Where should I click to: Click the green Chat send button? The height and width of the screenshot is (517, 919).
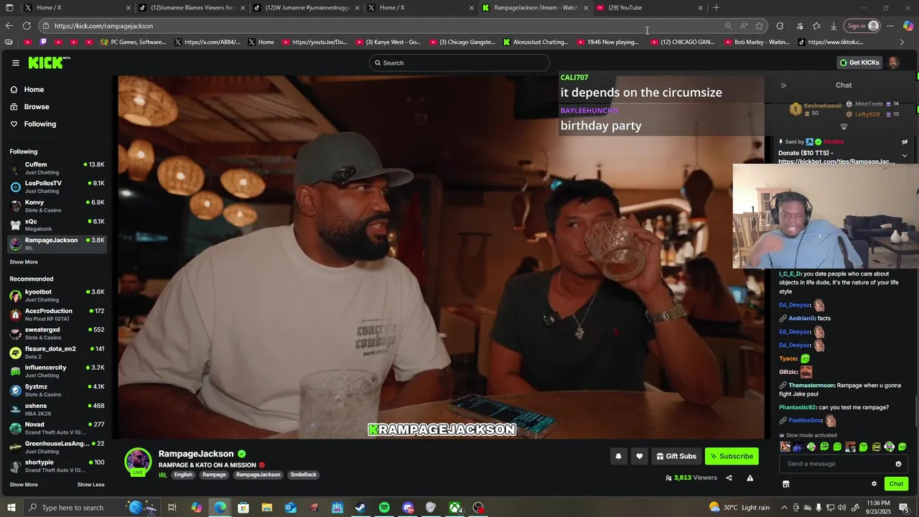pos(896,484)
